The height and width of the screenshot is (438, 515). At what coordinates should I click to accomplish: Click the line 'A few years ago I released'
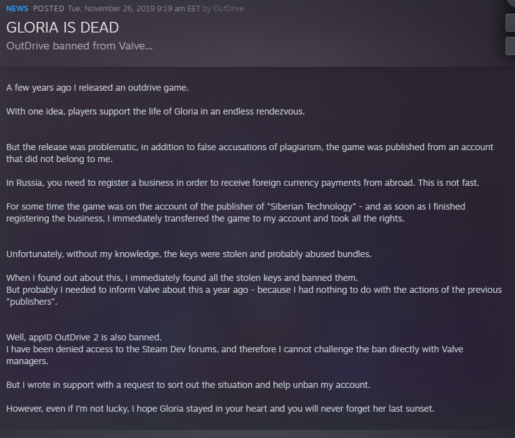coord(97,88)
